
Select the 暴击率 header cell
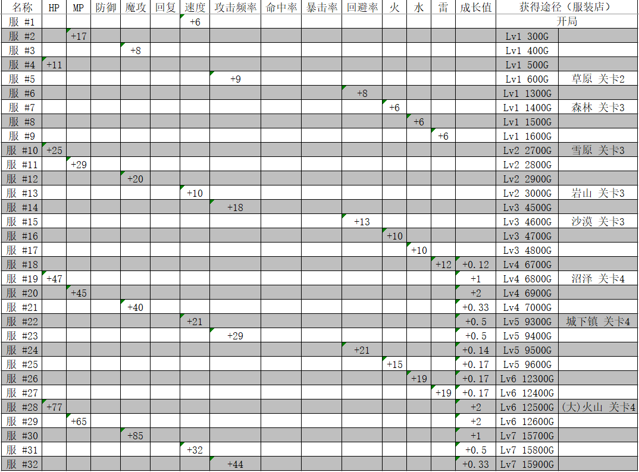pos(321,7)
